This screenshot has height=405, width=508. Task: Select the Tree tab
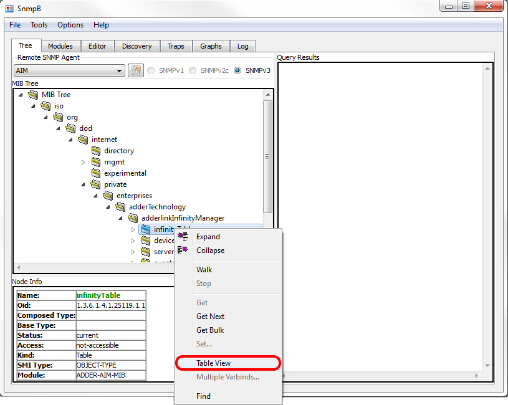(26, 45)
